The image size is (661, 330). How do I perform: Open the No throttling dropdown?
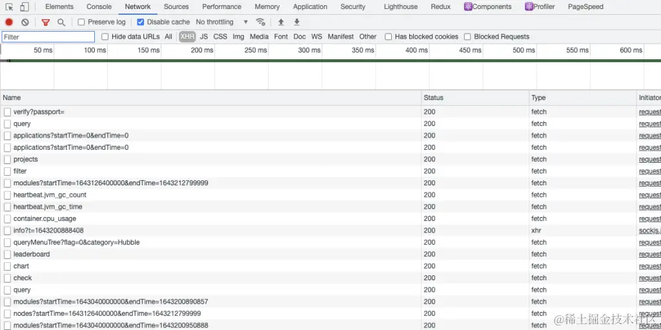click(x=222, y=22)
